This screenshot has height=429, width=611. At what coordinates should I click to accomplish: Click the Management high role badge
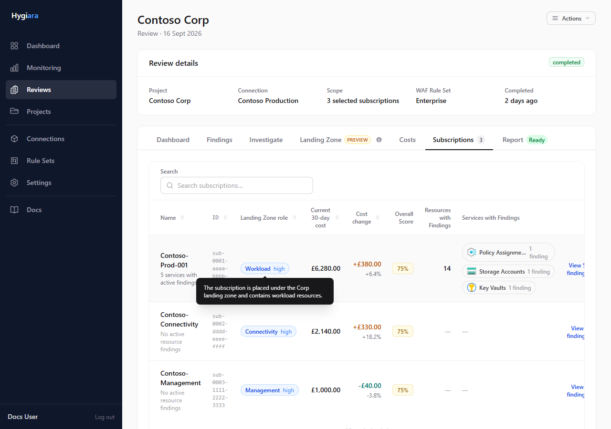tap(270, 390)
